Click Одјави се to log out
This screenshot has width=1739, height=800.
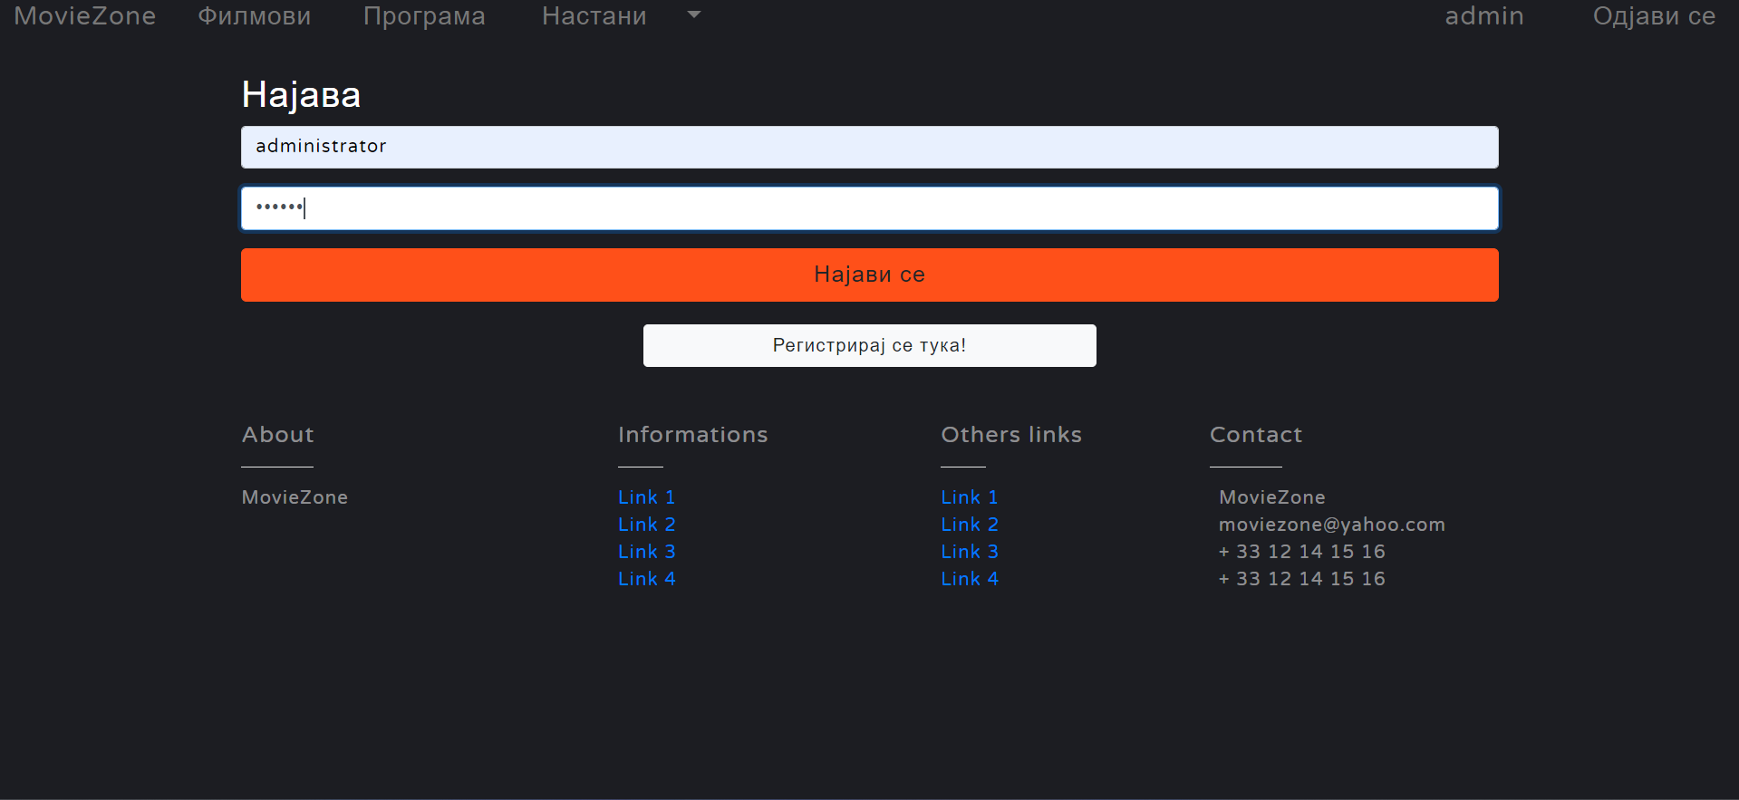pyautogui.click(x=1654, y=16)
